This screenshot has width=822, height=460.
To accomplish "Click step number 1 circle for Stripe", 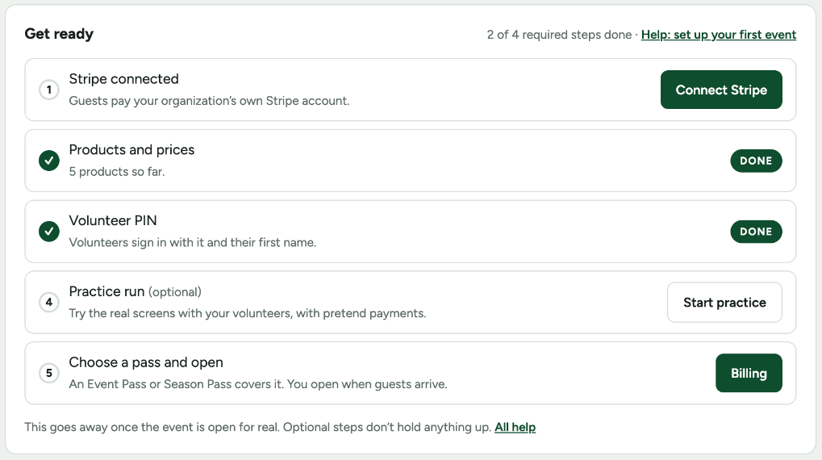I will click(x=48, y=90).
